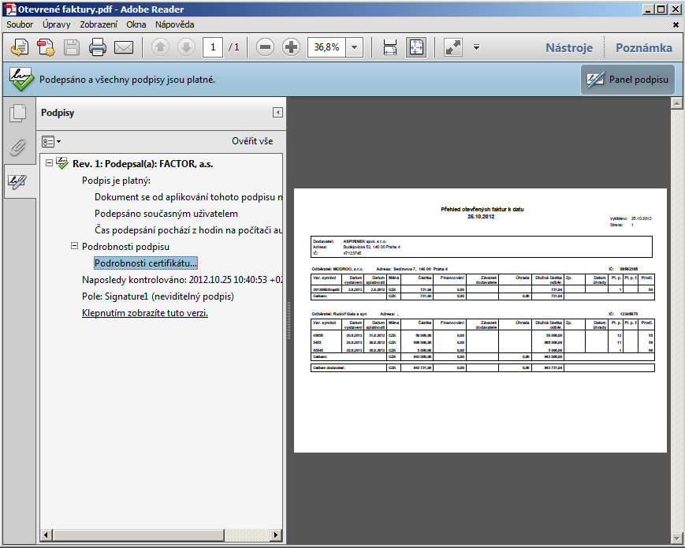685x548 pixels.
Task: Open the Nástroje pane
Action: 569,47
